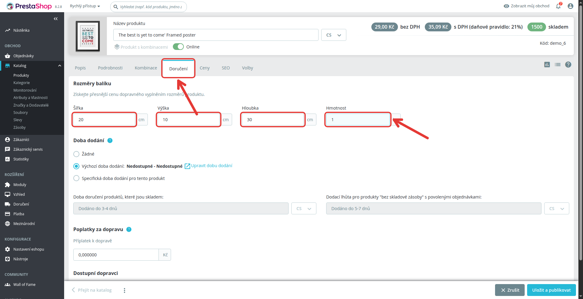Click Zobrazit můj obchod link
This screenshot has width=583, height=299.
point(527,6)
